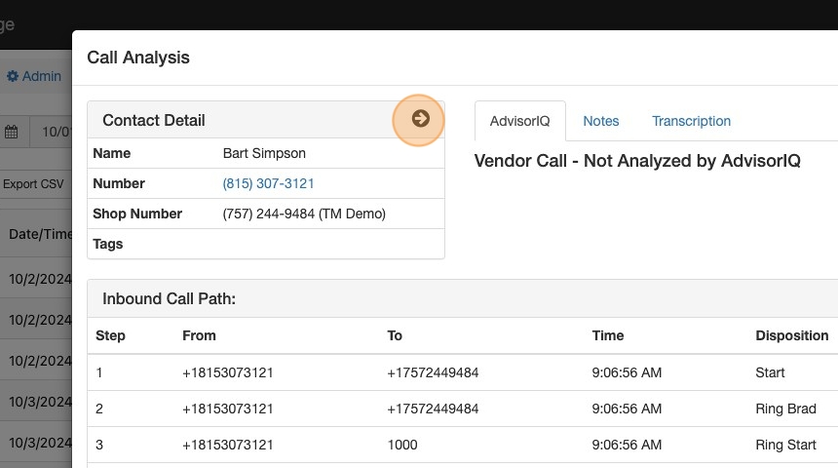
Task: Click the Disposition column header
Action: pyautogui.click(x=791, y=335)
